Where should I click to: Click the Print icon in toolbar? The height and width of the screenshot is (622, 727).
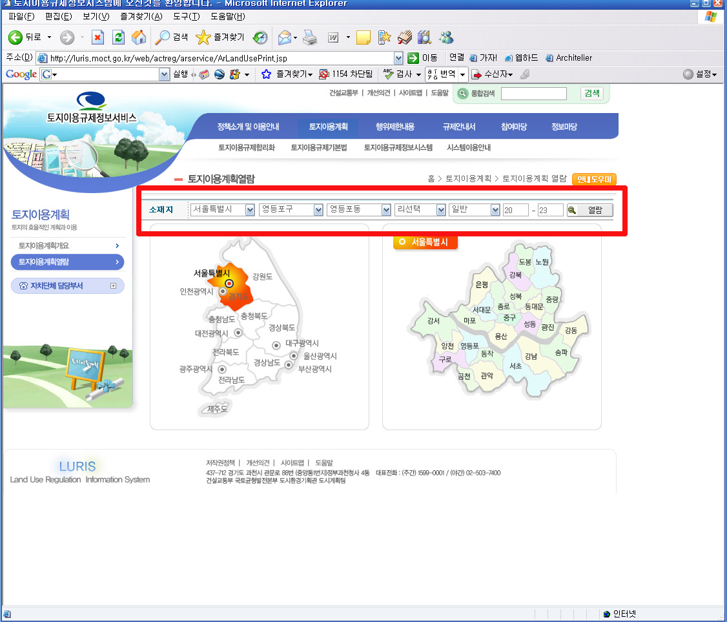click(311, 37)
